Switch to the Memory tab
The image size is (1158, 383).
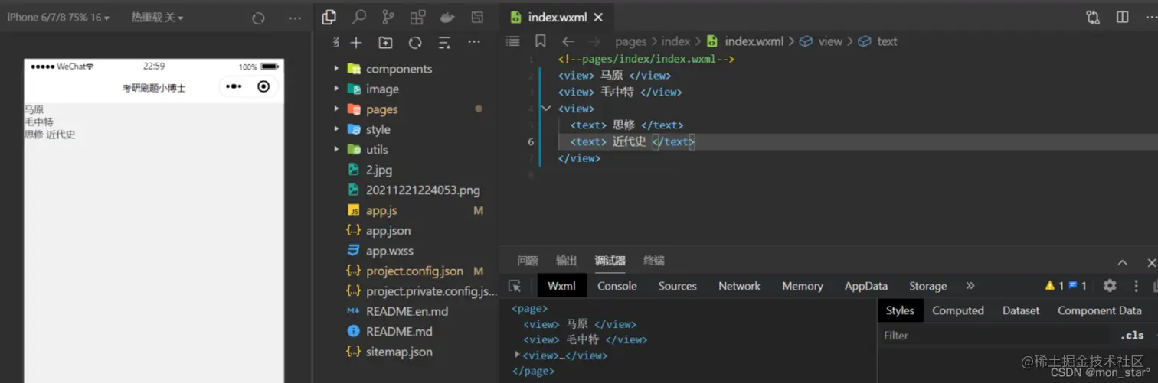(803, 286)
